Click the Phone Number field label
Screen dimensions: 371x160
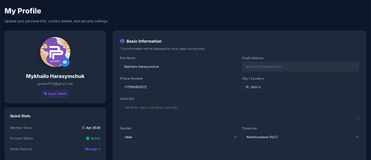[132, 78]
